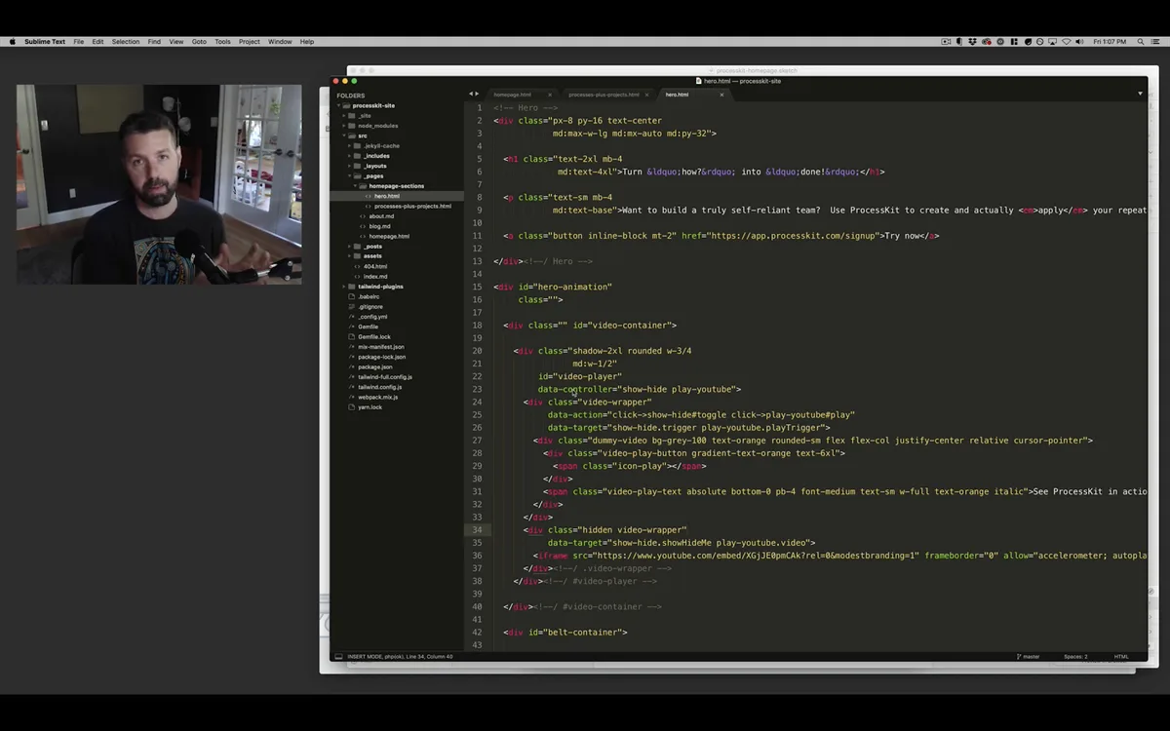Open the Dropbox menu bar icon
This screenshot has width=1170, height=731.
[x=972, y=42]
